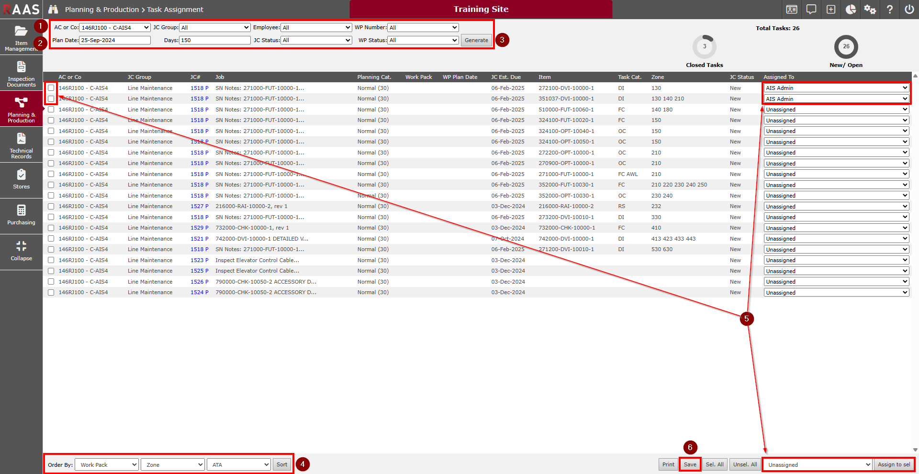Open Item Management module

(x=21, y=38)
